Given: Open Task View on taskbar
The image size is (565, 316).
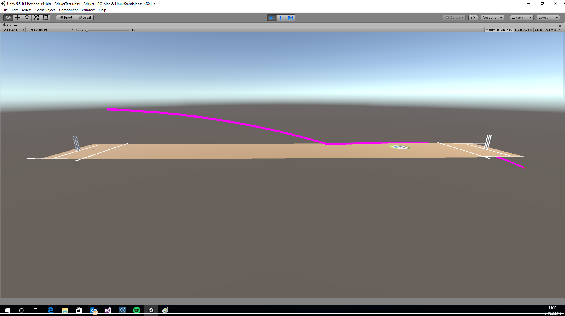Looking at the screenshot, I should coord(35,310).
